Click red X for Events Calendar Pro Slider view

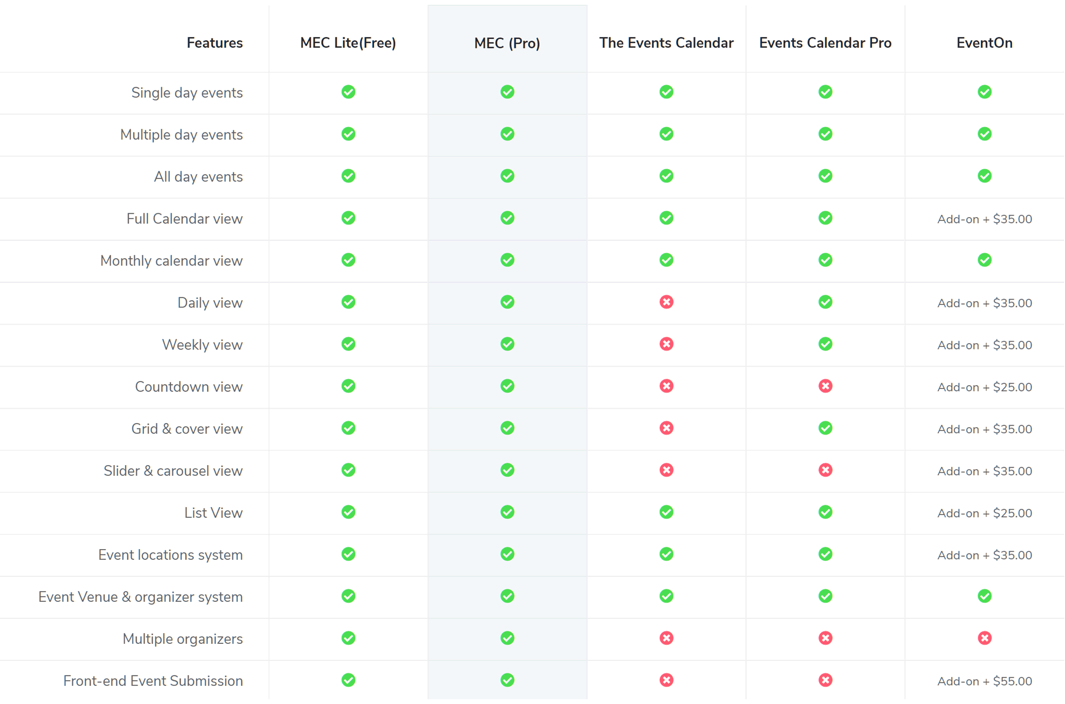(x=825, y=470)
